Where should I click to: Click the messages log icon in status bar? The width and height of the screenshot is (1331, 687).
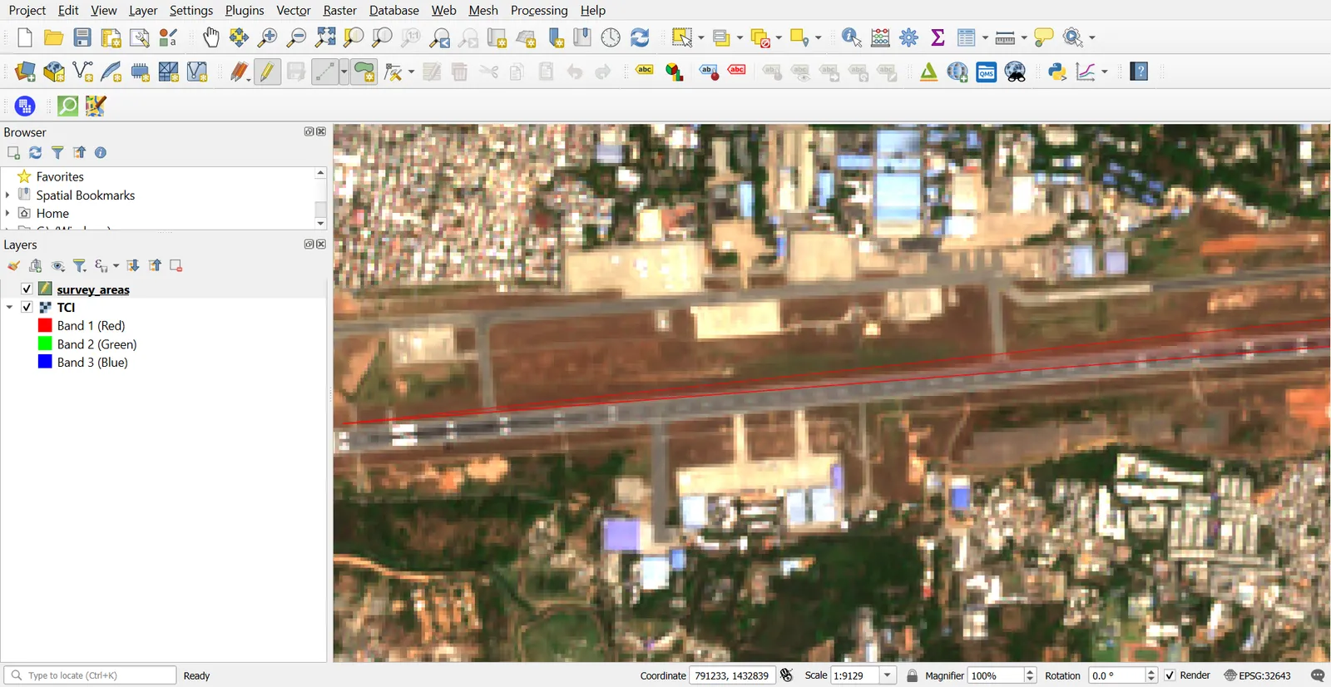tap(1318, 675)
